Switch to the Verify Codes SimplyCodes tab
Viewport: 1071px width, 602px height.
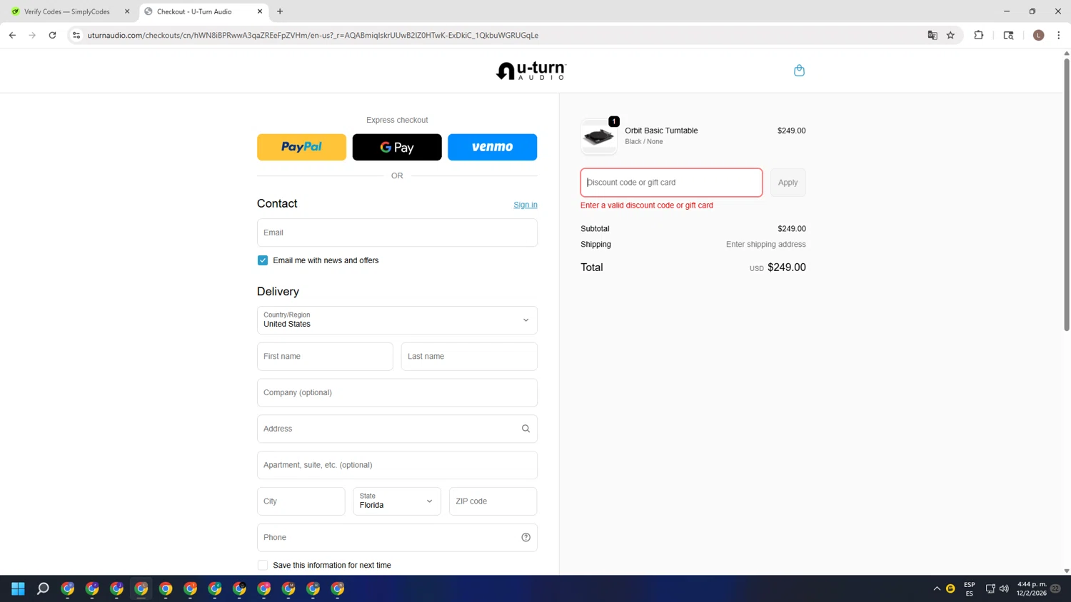pos(67,11)
